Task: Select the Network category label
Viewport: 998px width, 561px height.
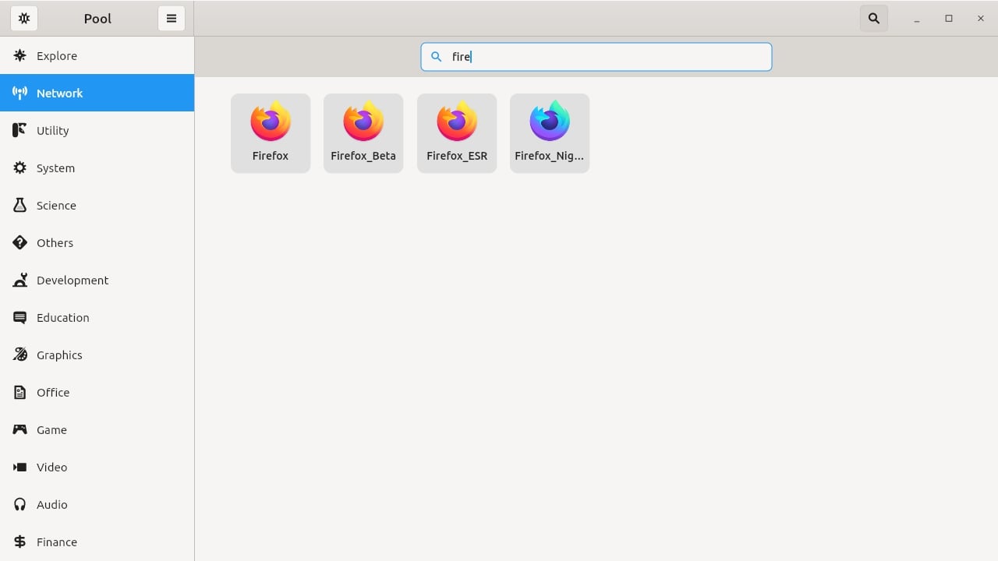Action: click(x=59, y=93)
